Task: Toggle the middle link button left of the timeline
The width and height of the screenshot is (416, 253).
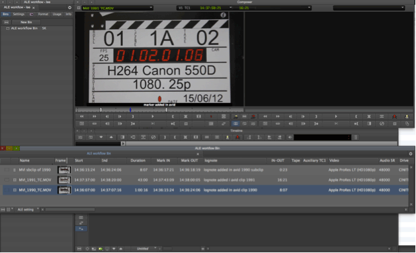Action: [x=81, y=223]
